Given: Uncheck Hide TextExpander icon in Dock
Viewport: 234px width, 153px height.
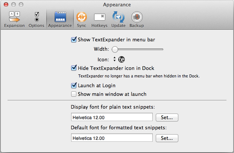Looking at the screenshot, I should [74, 68].
